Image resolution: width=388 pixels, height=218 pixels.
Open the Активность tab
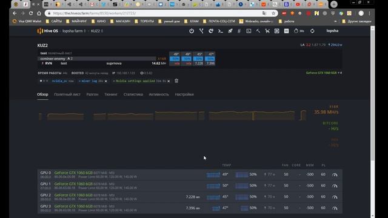pyautogui.click(x=159, y=94)
